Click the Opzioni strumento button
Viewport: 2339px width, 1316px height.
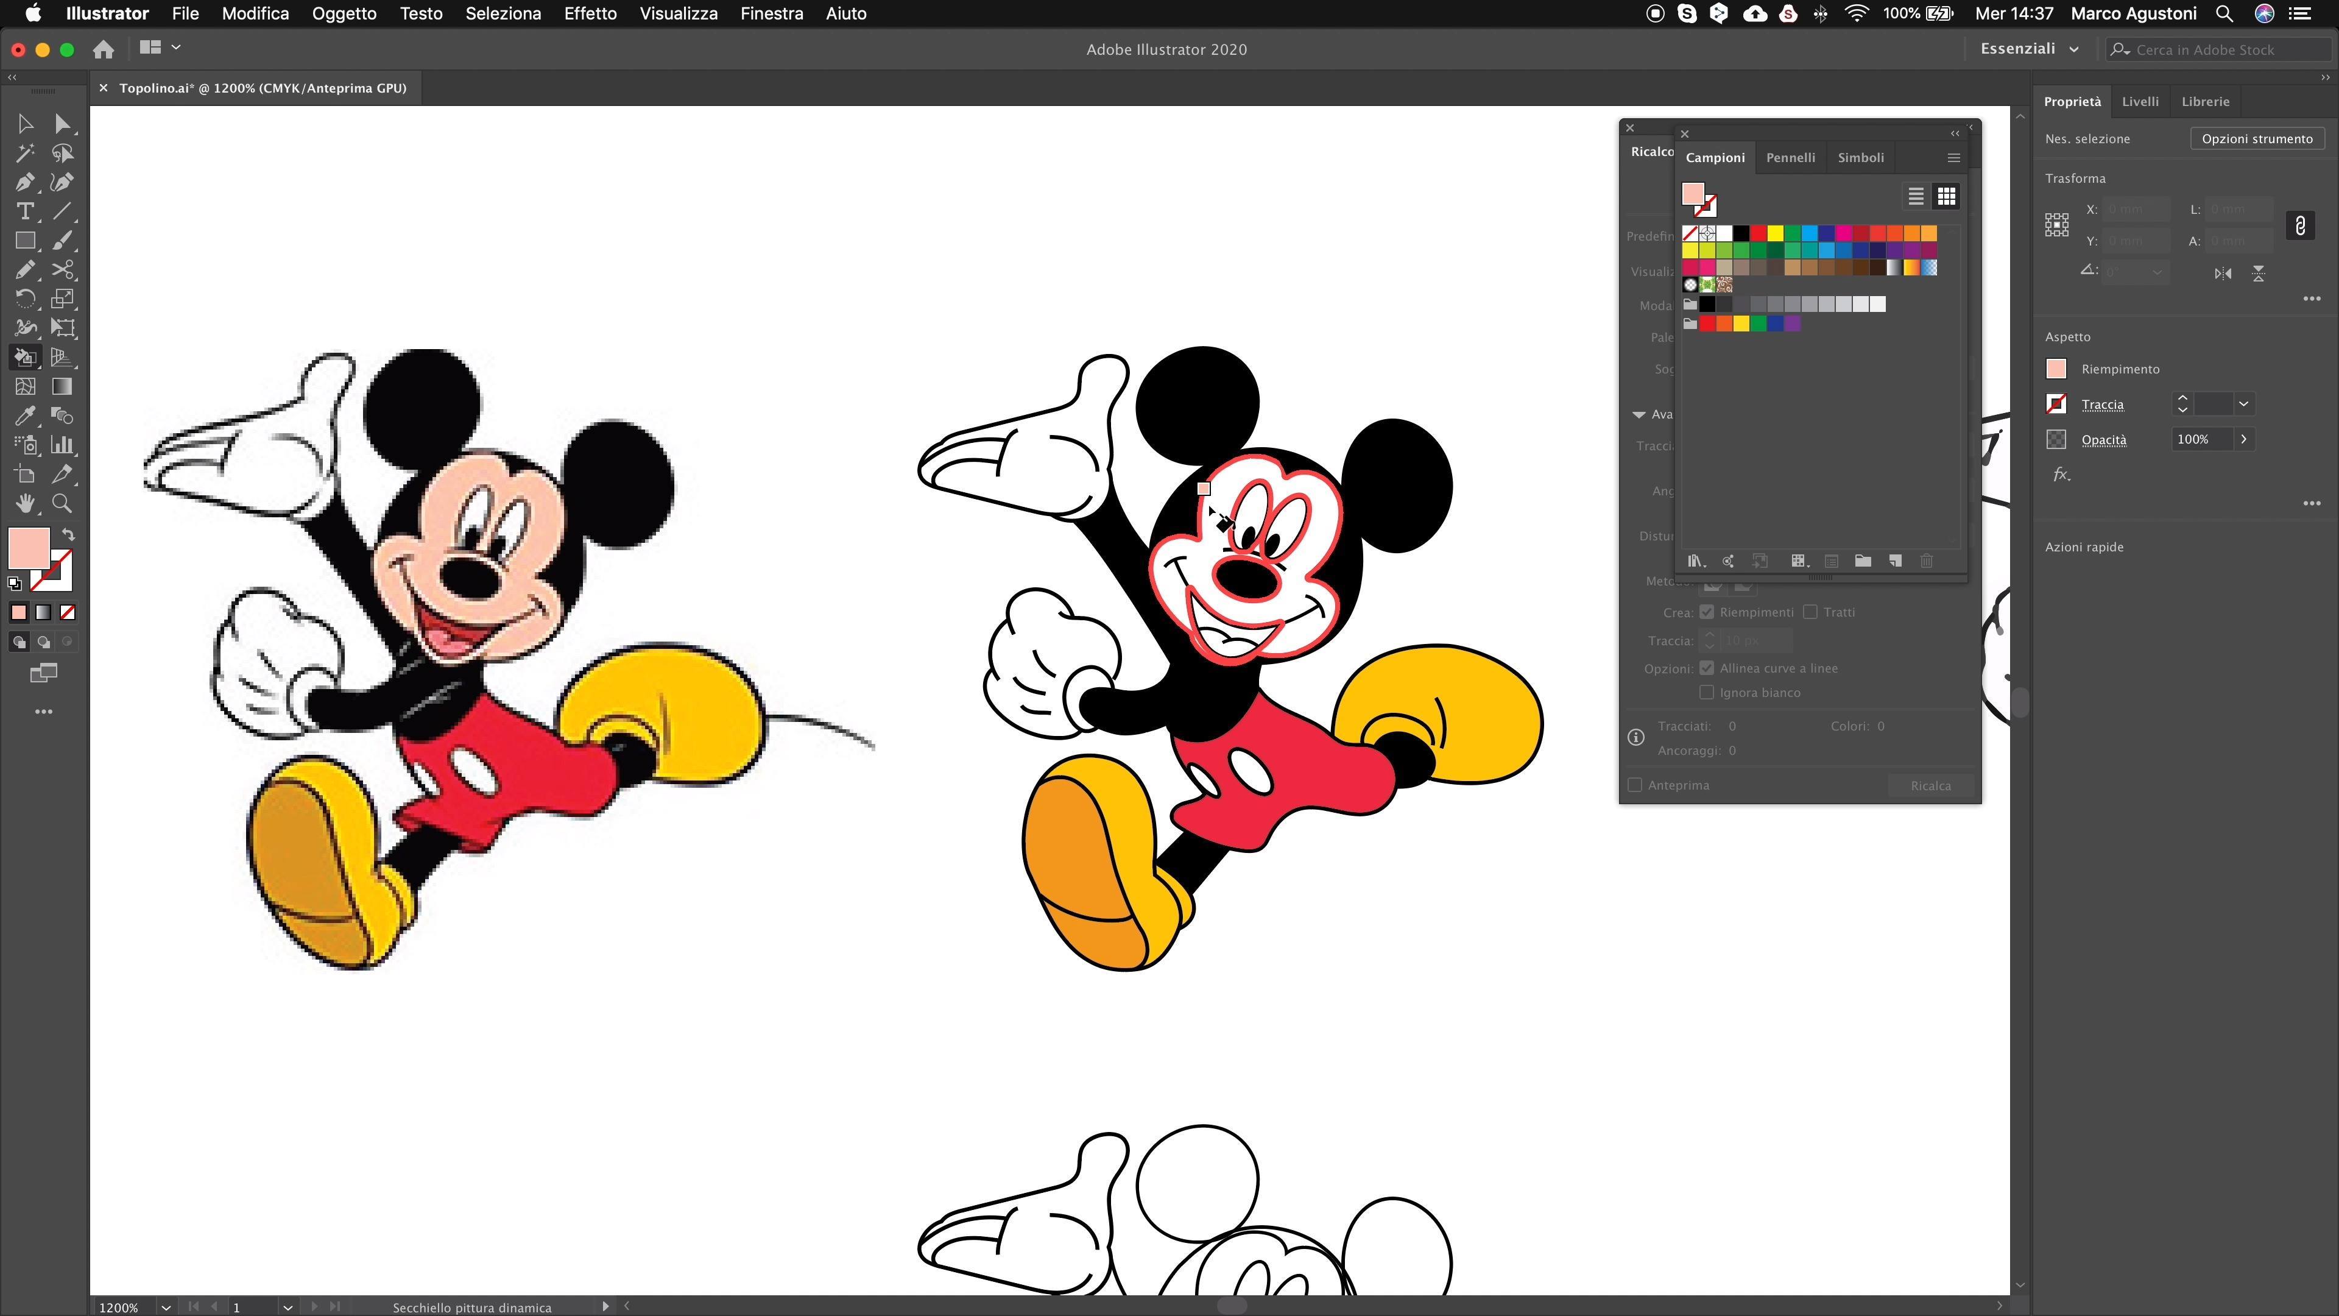[x=2257, y=139]
